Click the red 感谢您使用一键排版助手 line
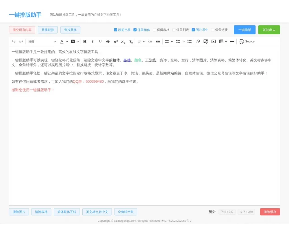 33,90
